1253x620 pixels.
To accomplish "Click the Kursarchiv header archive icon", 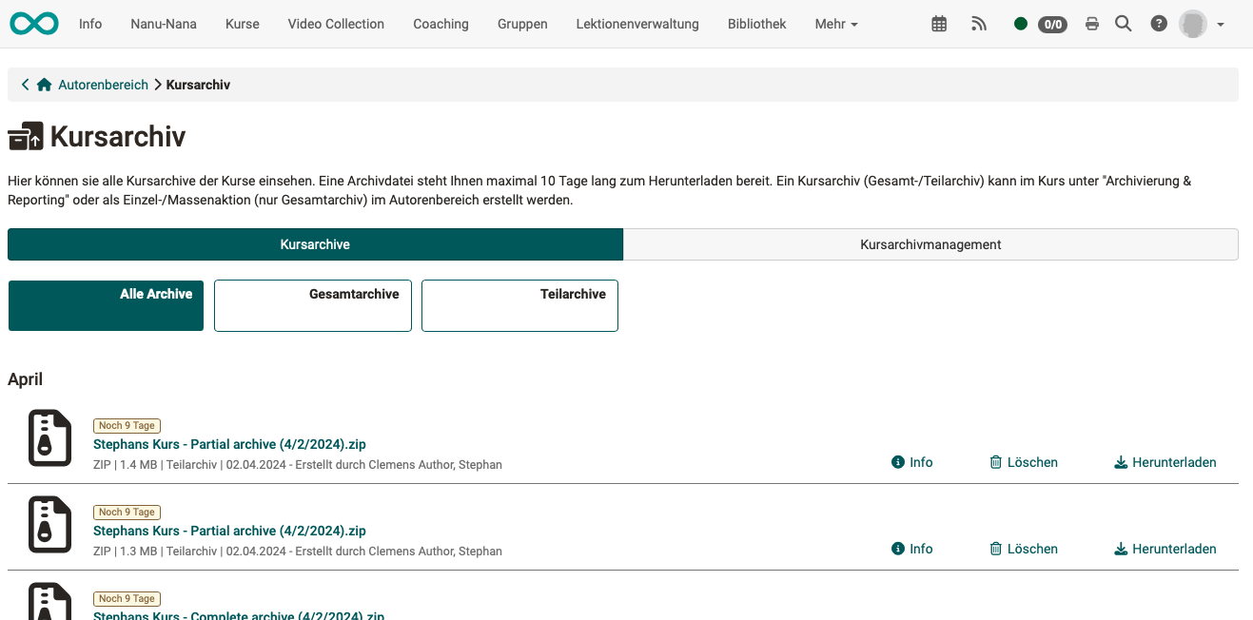I will coord(26,135).
